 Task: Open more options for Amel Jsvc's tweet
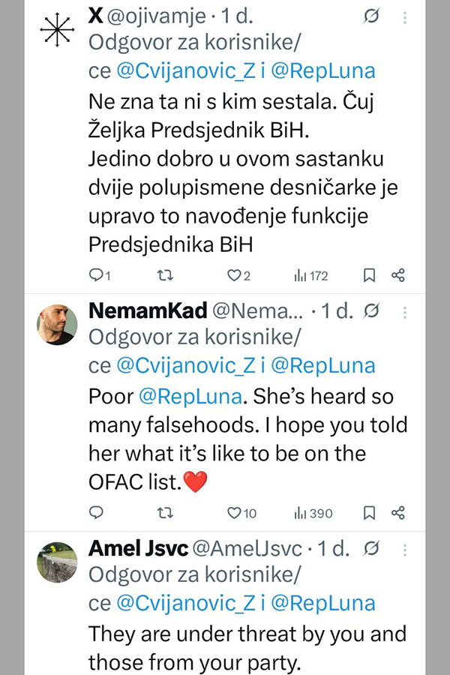(x=404, y=550)
